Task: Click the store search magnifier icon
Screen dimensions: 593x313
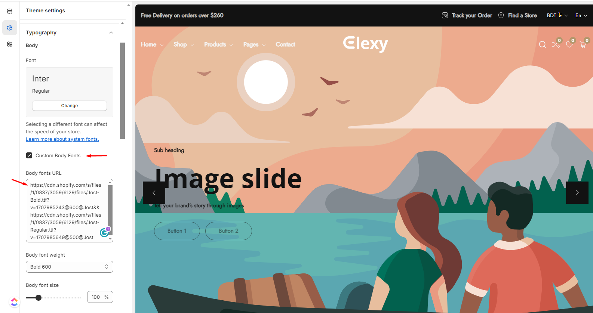Action: pos(543,44)
